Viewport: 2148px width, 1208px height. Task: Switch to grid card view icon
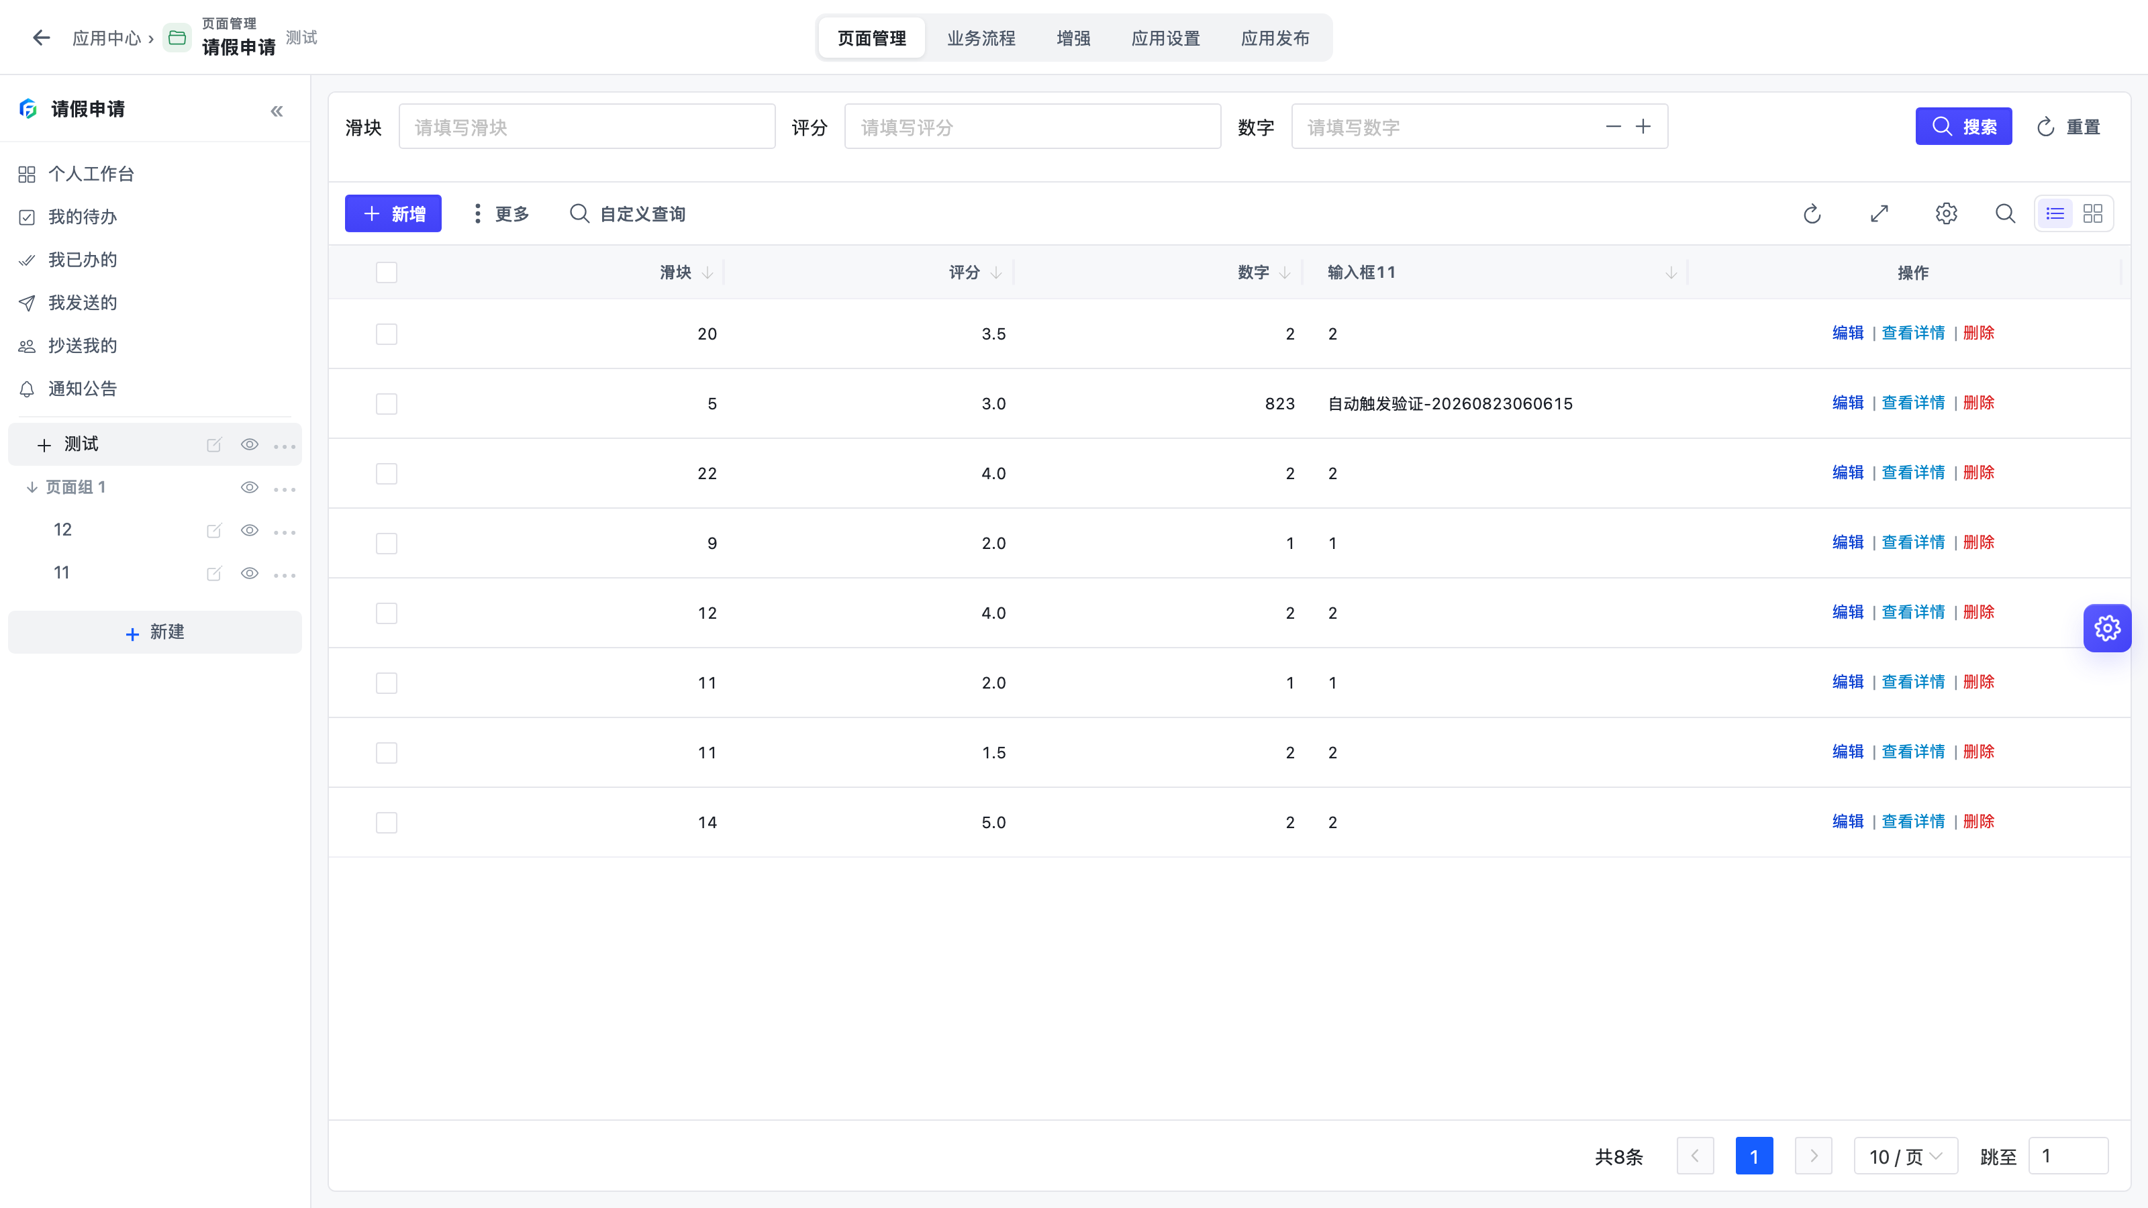pos(2092,213)
